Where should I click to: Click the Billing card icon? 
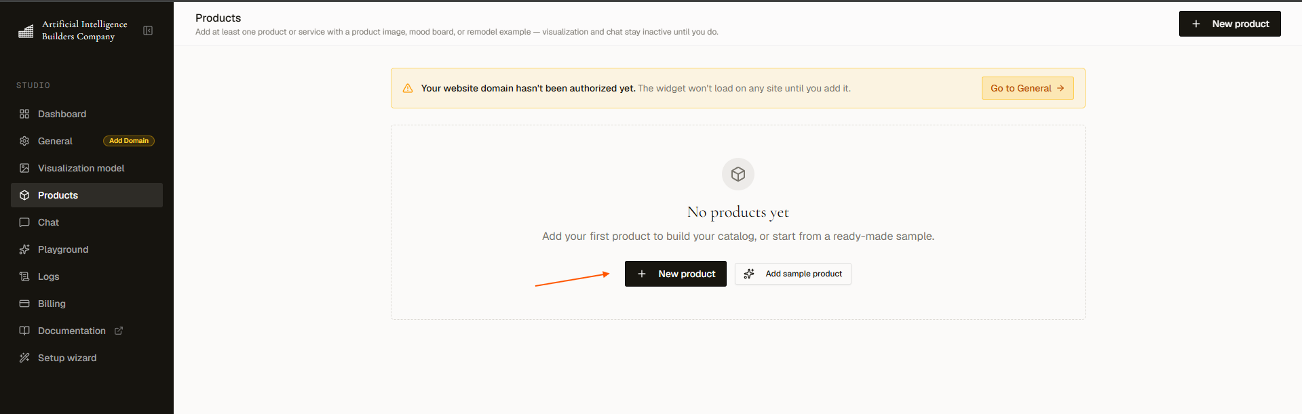(x=24, y=304)
